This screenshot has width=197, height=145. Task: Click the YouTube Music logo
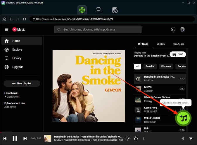(19, 29)
